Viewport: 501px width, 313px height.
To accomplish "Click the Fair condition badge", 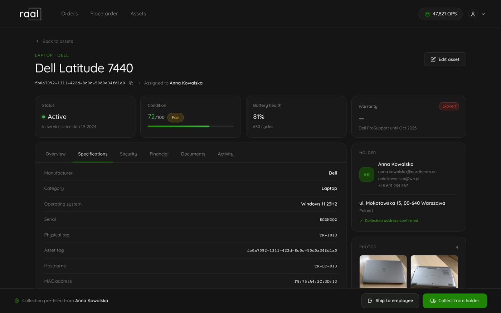I will 175,118.
